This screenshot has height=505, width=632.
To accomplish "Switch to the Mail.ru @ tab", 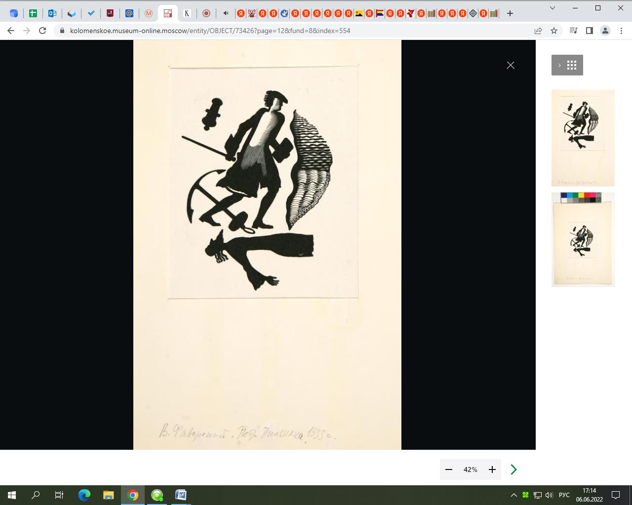I will click(129, 13).
